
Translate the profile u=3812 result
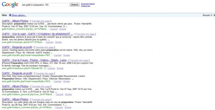pos(44,74)
